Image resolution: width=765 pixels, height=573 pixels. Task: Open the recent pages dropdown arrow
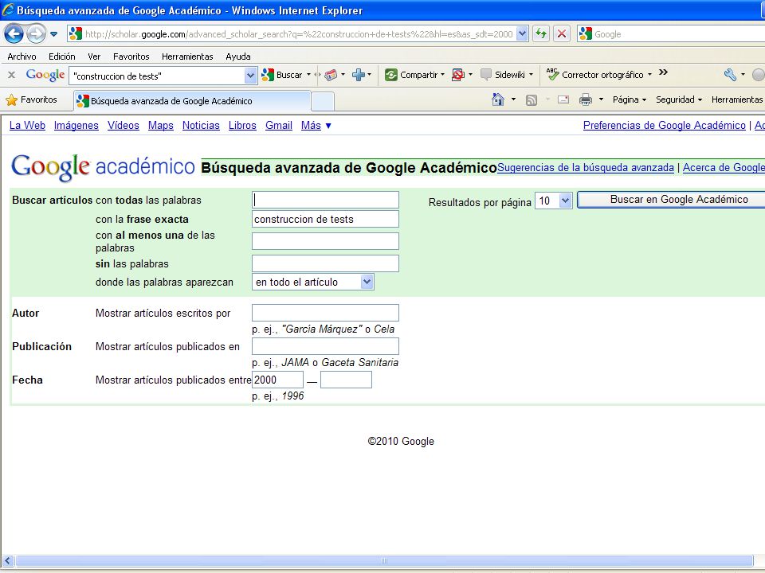click(53, 34)
